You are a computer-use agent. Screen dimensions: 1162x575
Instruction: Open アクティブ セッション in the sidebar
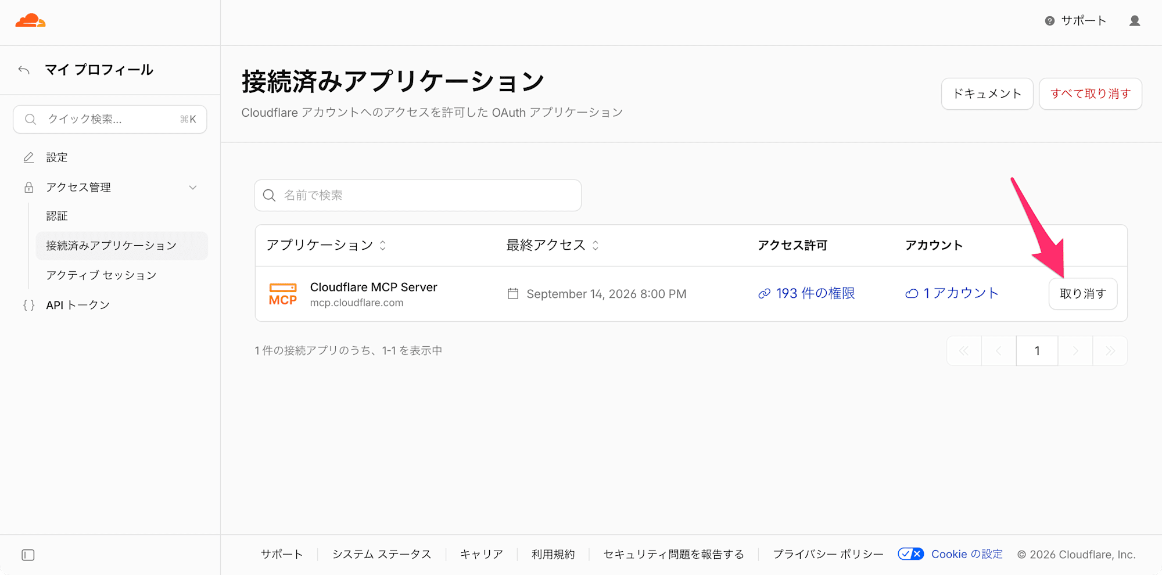[x=102, y=275]
